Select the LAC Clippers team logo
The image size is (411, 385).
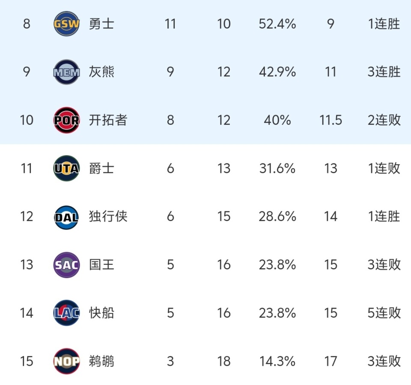pyautogui.click(x=67, y=313)
